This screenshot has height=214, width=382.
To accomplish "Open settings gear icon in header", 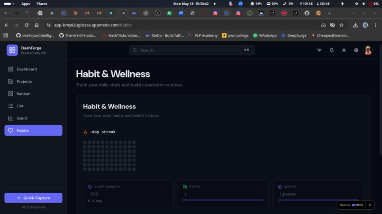I will point(356,50).
